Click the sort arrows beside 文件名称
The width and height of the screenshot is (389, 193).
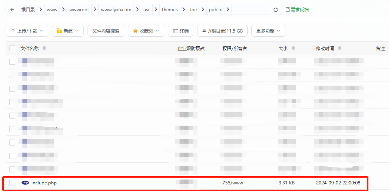coord(44,48)
